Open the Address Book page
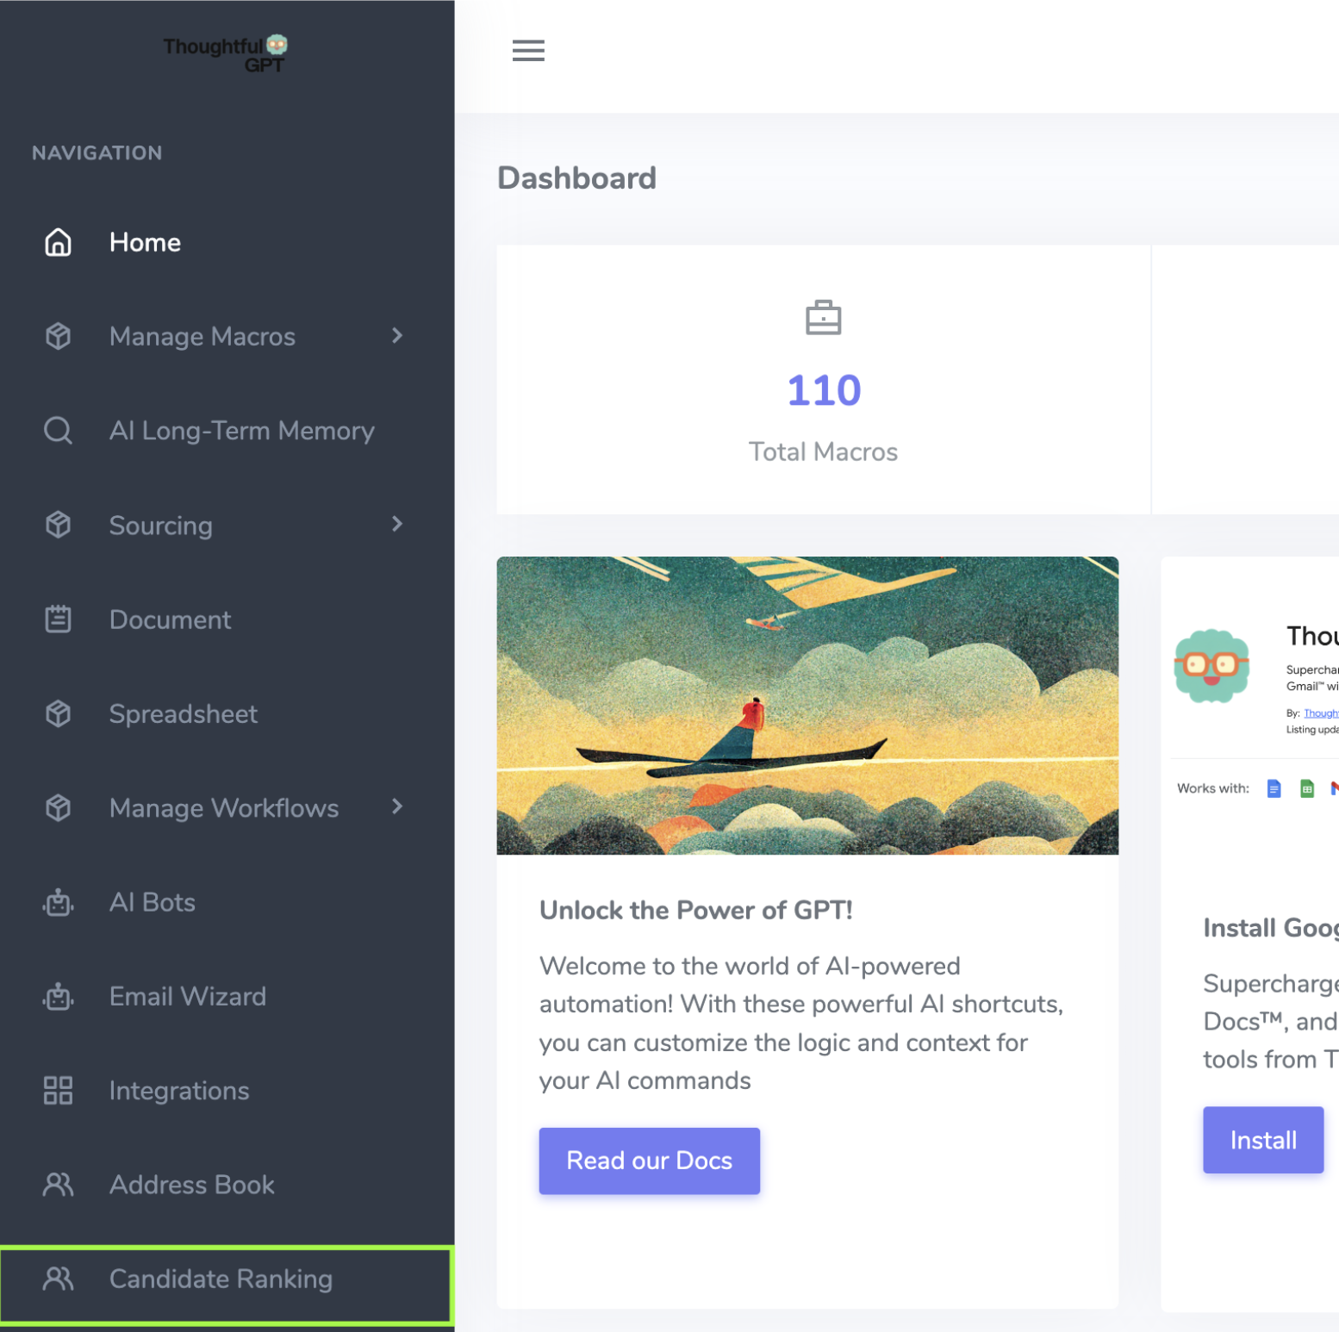This screenshot has height=1332, width=1339. point(227,1185)
